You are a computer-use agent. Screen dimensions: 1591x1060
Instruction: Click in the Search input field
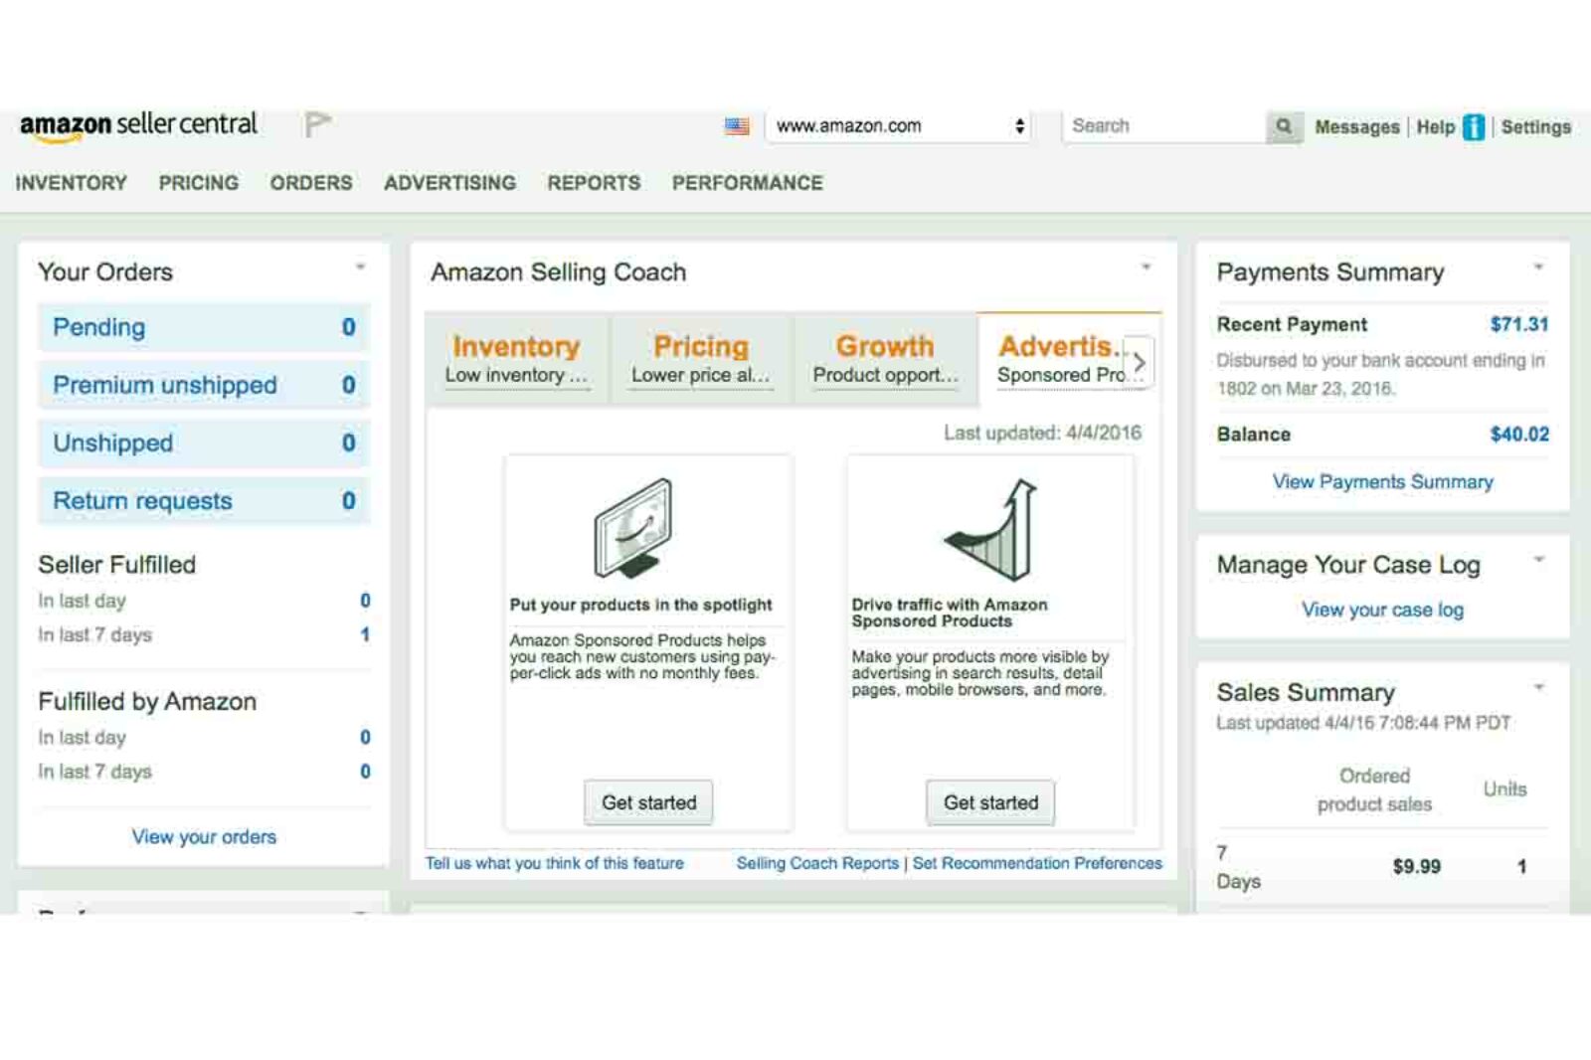[1163, 126]
